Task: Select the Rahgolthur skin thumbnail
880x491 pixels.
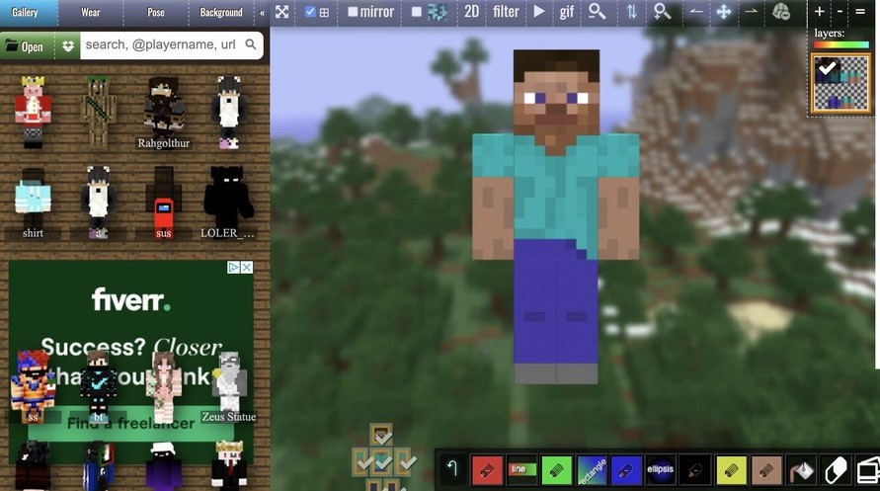Action: (x=163, y=113)
